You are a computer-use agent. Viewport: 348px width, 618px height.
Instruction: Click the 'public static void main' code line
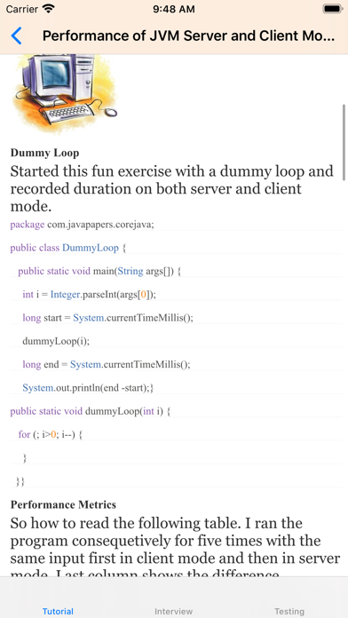[99, 271]
